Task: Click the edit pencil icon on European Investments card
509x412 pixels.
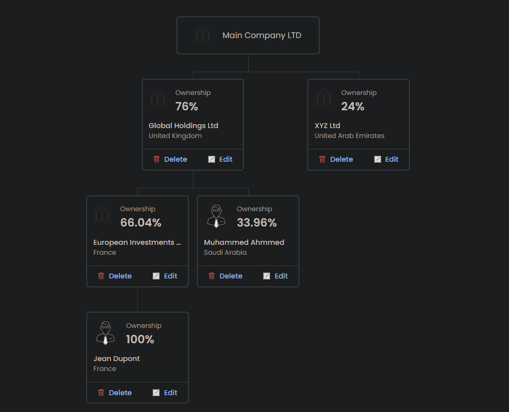Action: pyautogui.click(x=156, y=276)
